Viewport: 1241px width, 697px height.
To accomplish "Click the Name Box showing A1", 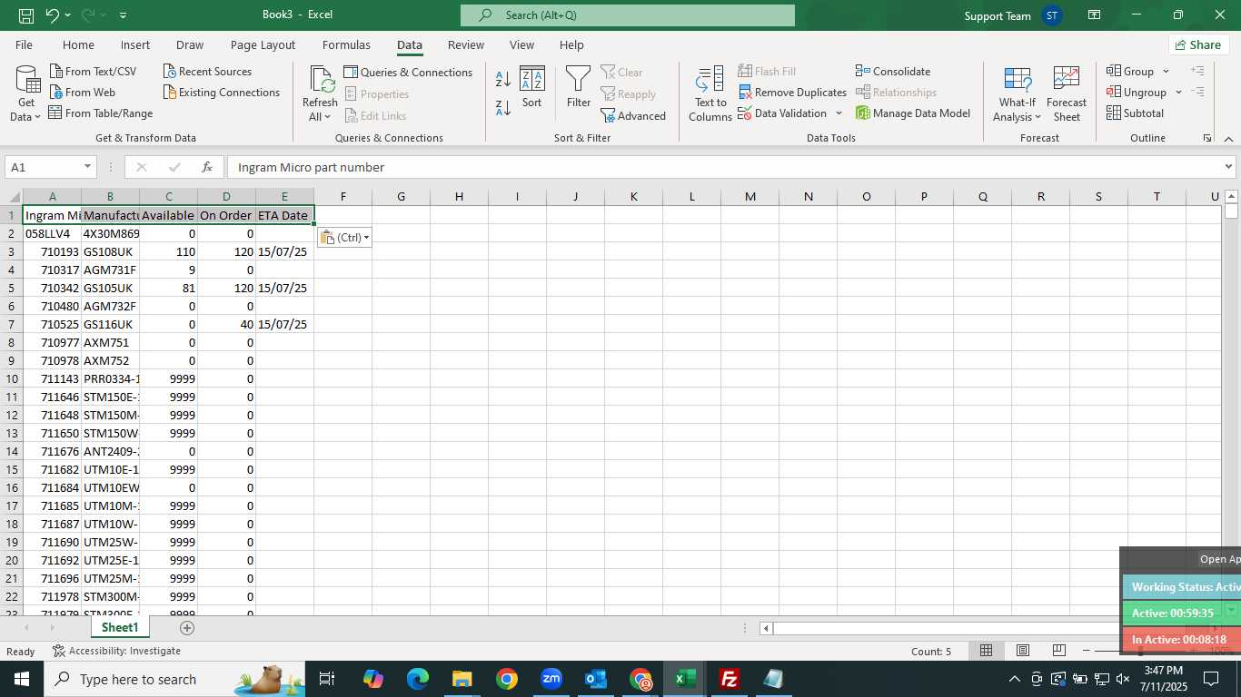I will (x=43, y=167).
